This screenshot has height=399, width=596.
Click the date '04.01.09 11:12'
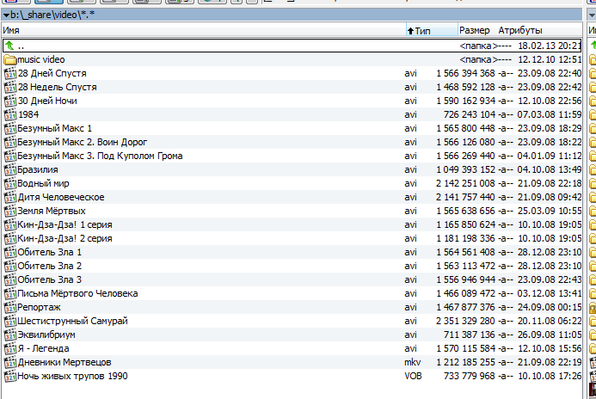point(550,156)
